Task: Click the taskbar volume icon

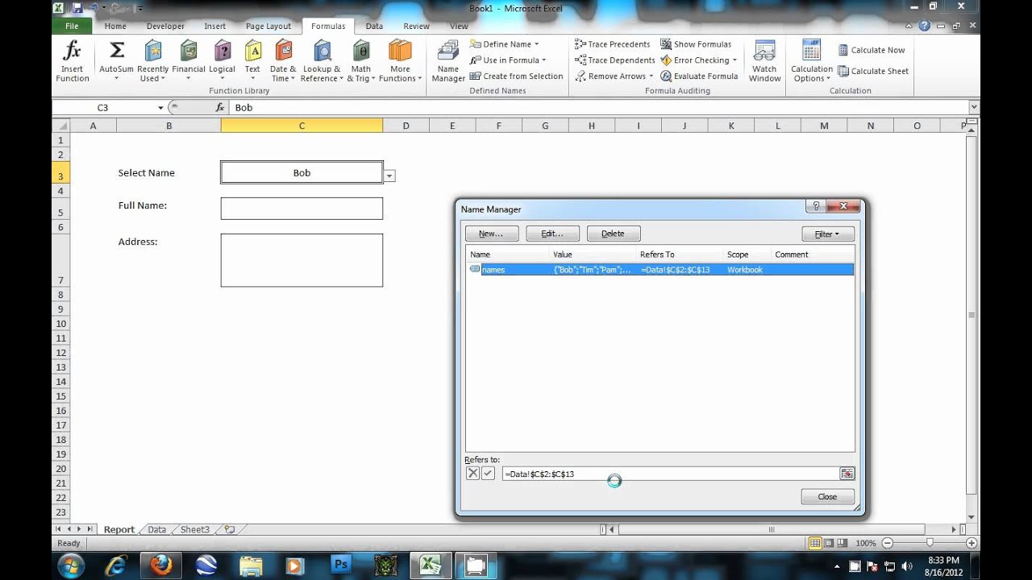Action: tap(905, 565)
